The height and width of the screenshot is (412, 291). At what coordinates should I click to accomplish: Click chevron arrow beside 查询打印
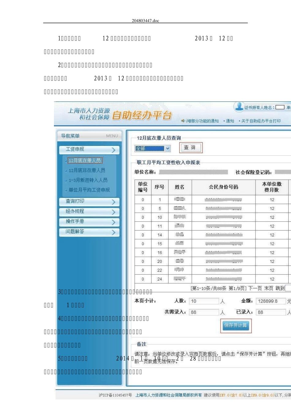pos(114,202)
